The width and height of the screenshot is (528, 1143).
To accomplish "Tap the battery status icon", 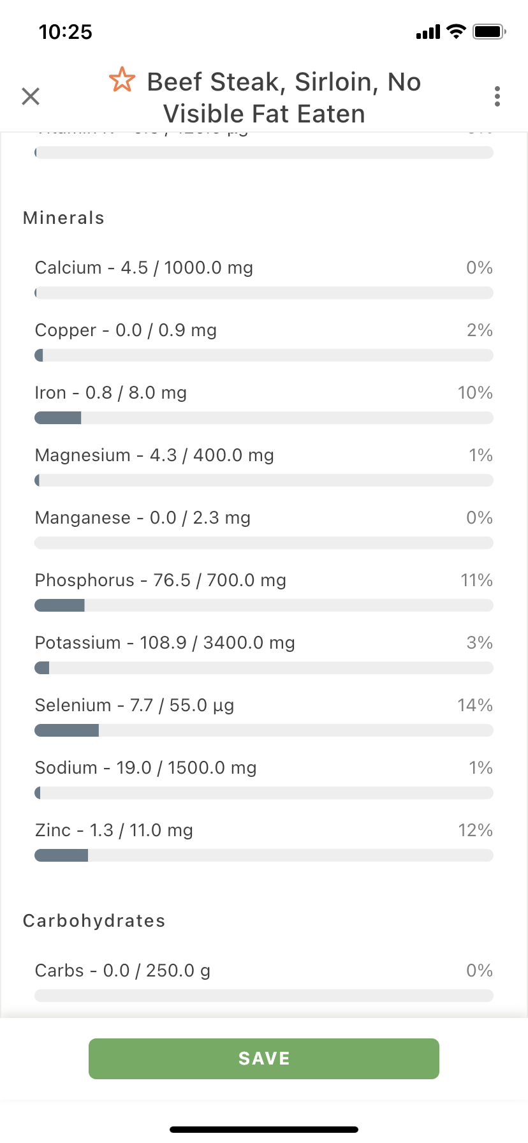I will tap(489, 31).
